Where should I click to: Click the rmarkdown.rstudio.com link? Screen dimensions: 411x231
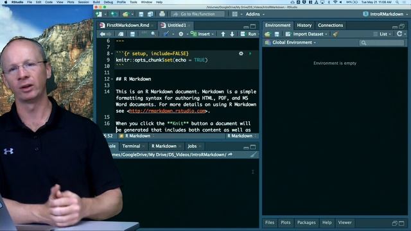click(x=168, y=111)
